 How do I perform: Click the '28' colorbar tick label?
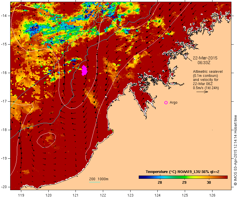click(x=160, y=183)
